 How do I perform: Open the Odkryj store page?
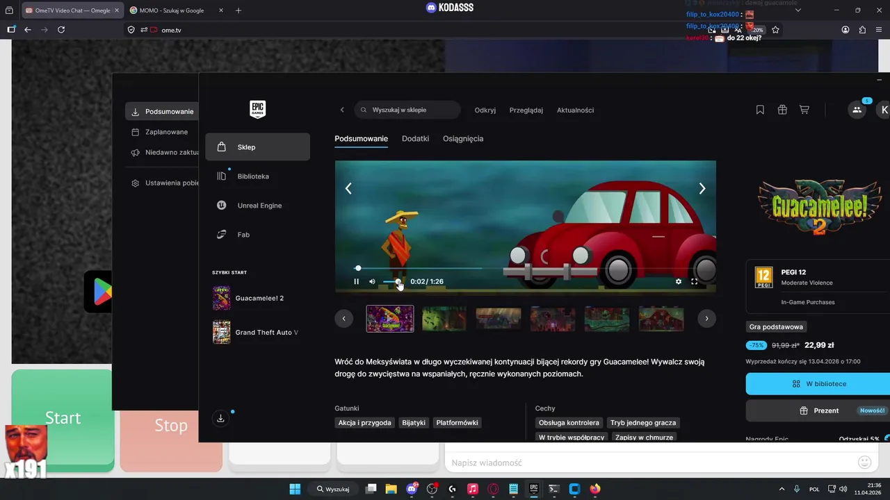pyautogui.click(x=485, y=110)
